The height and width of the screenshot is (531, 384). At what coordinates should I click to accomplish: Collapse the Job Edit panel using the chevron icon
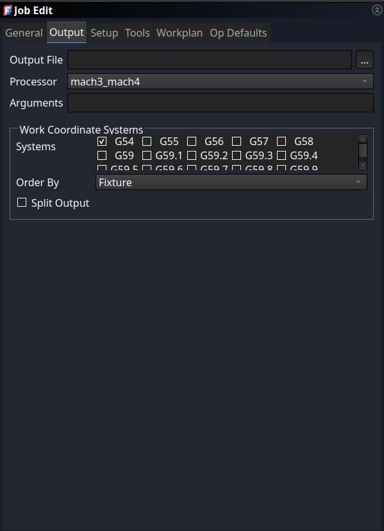[x=377, y=10]
